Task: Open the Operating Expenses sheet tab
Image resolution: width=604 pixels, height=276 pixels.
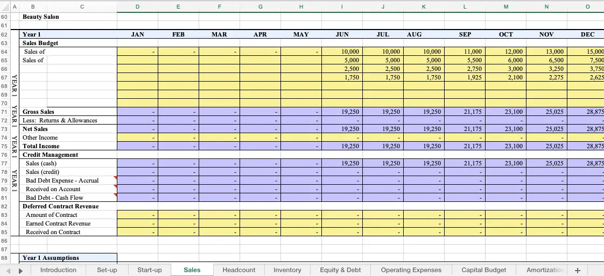Action: tap(411, 270)
